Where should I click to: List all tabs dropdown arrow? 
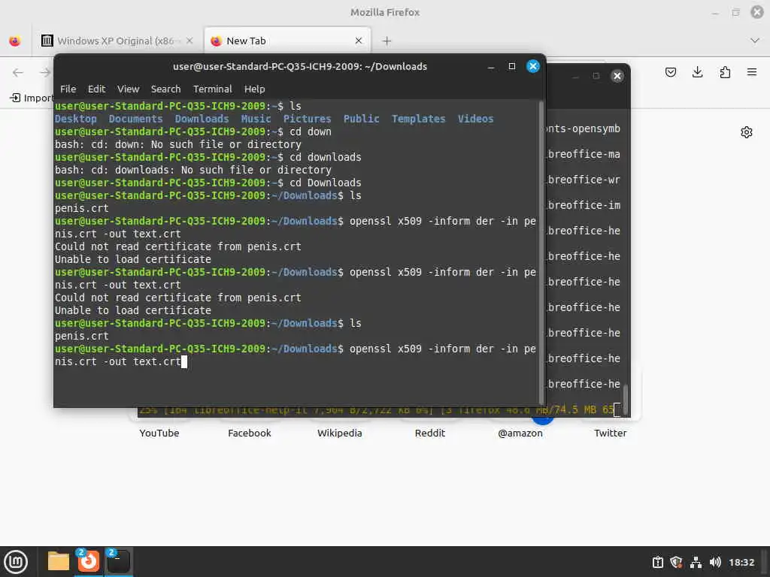[755, 41]
